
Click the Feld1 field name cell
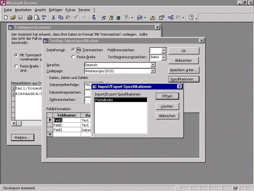coord(67,120)
